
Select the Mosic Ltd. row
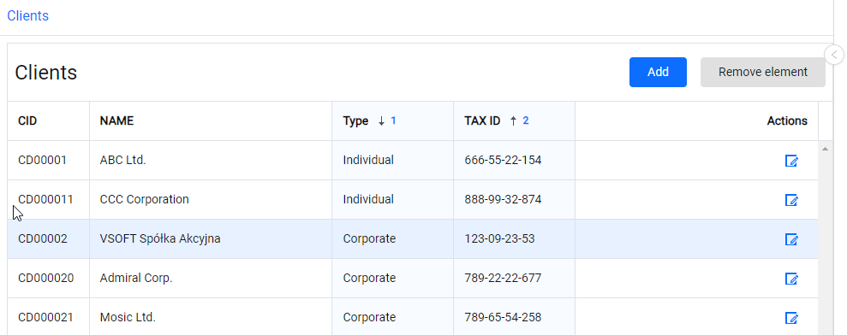point(413,317)
